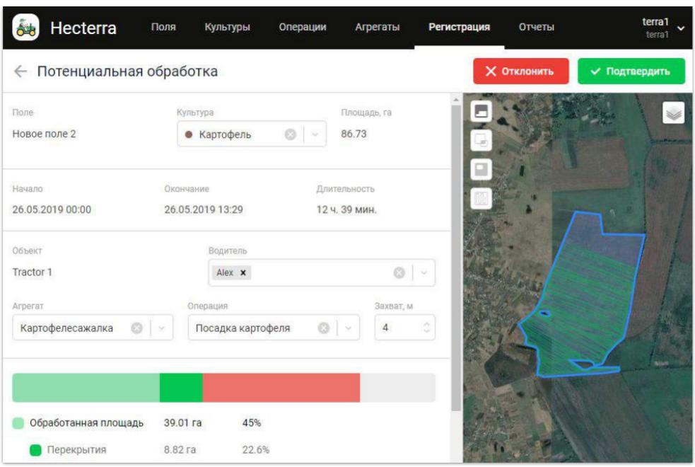Viewport: 695px width, 467px height.
Task: Click the dark green overlap bar segment
Action: click(181, 388)
